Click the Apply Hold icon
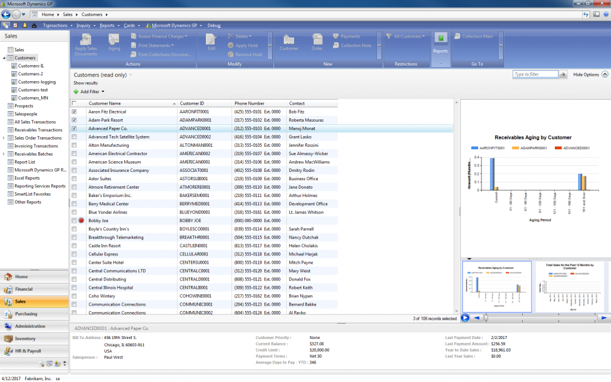The image size is (611, 382). coord(231,45)
